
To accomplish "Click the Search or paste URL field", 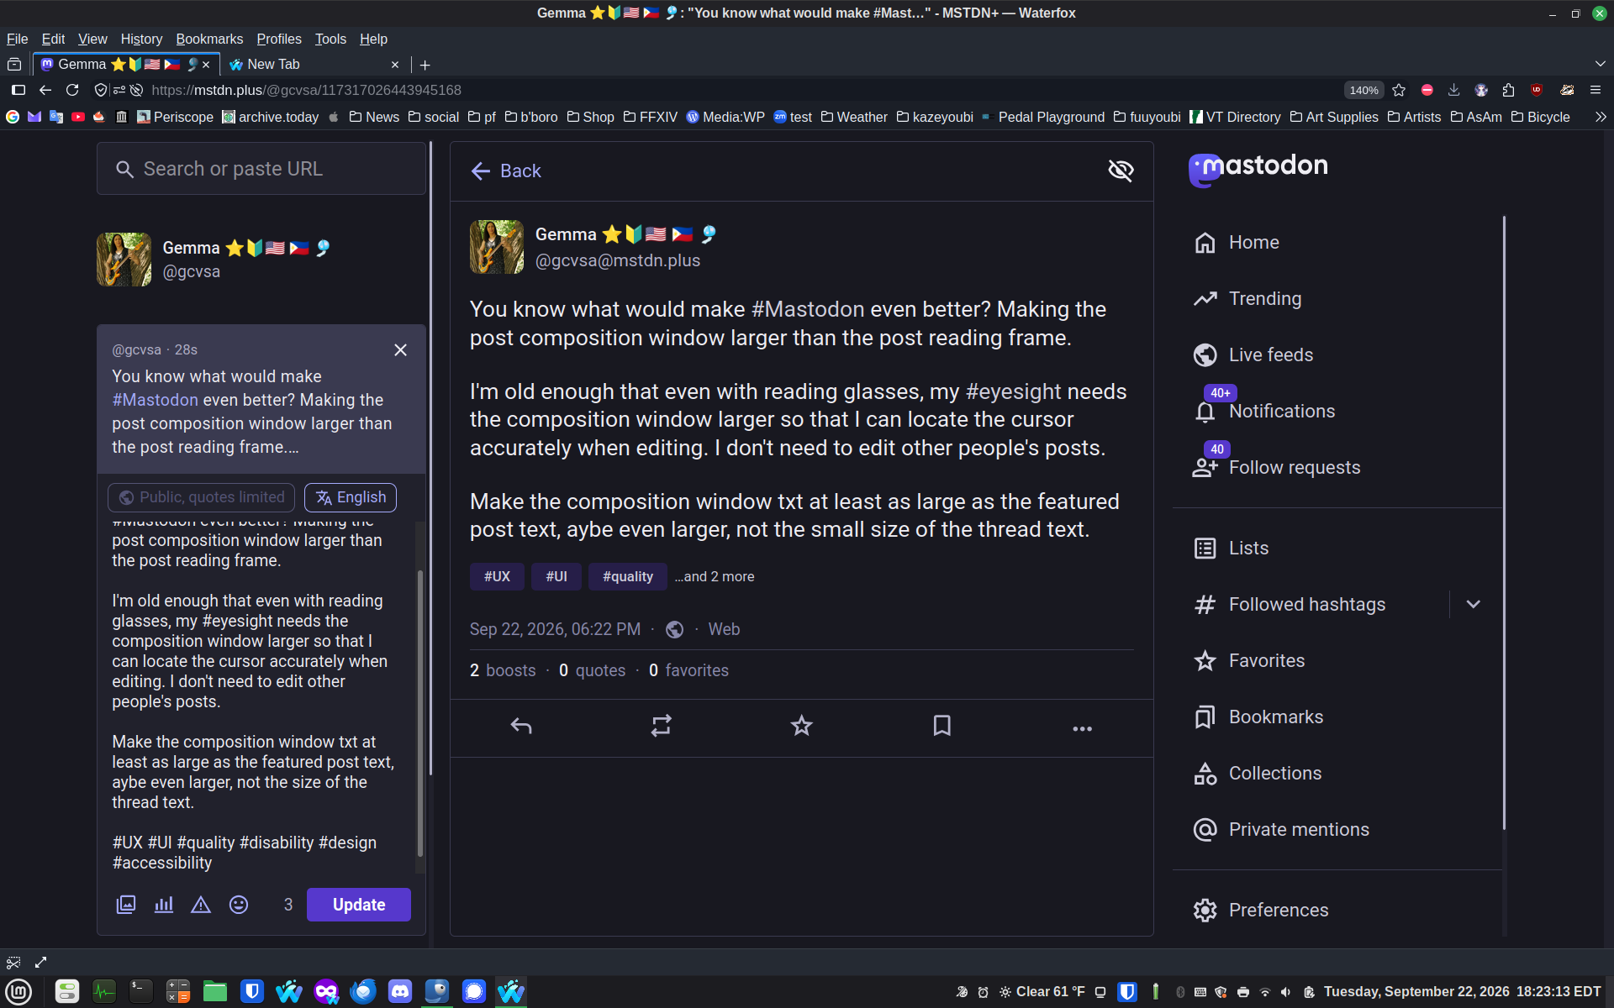I will click(261, 169).
